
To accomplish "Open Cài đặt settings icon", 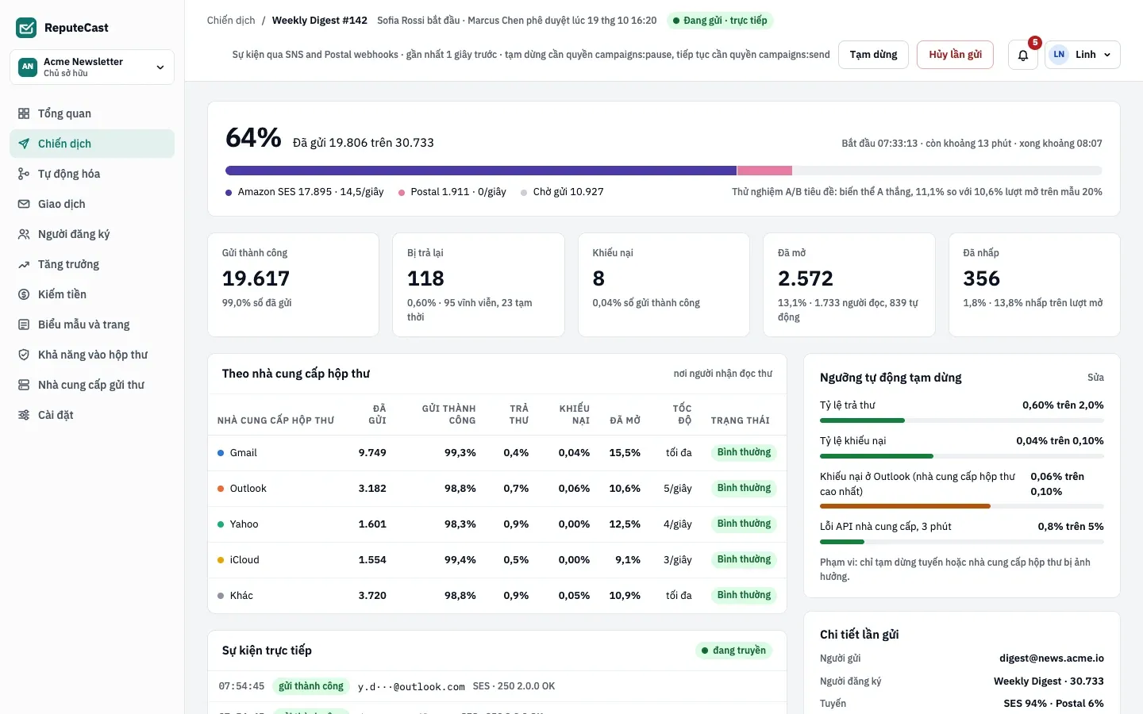I will pyautogui.click(x=24, y=415).
